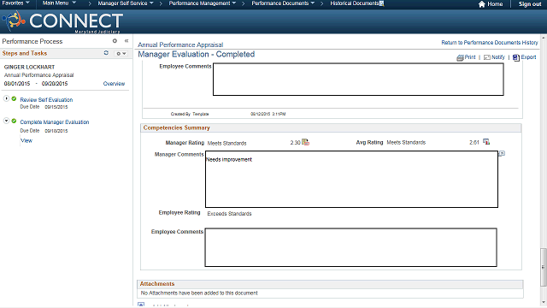
Task: Open the Performance Documents breadcrumb menu
Action: (283, 3)
